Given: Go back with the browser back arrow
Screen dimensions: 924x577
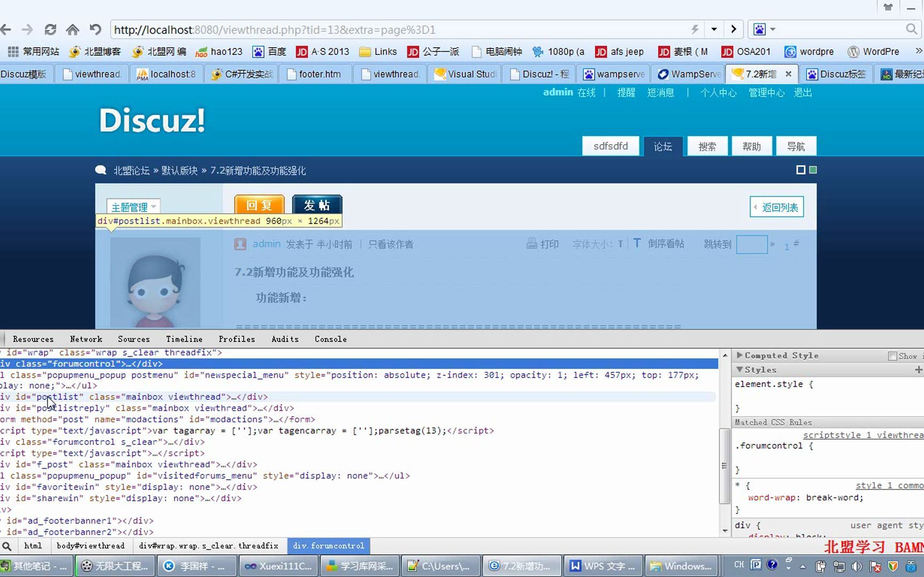Looking at the screenshot, I should coord(6,29).
